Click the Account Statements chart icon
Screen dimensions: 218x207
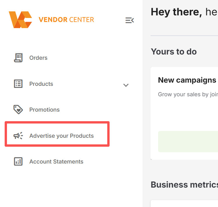18,161
